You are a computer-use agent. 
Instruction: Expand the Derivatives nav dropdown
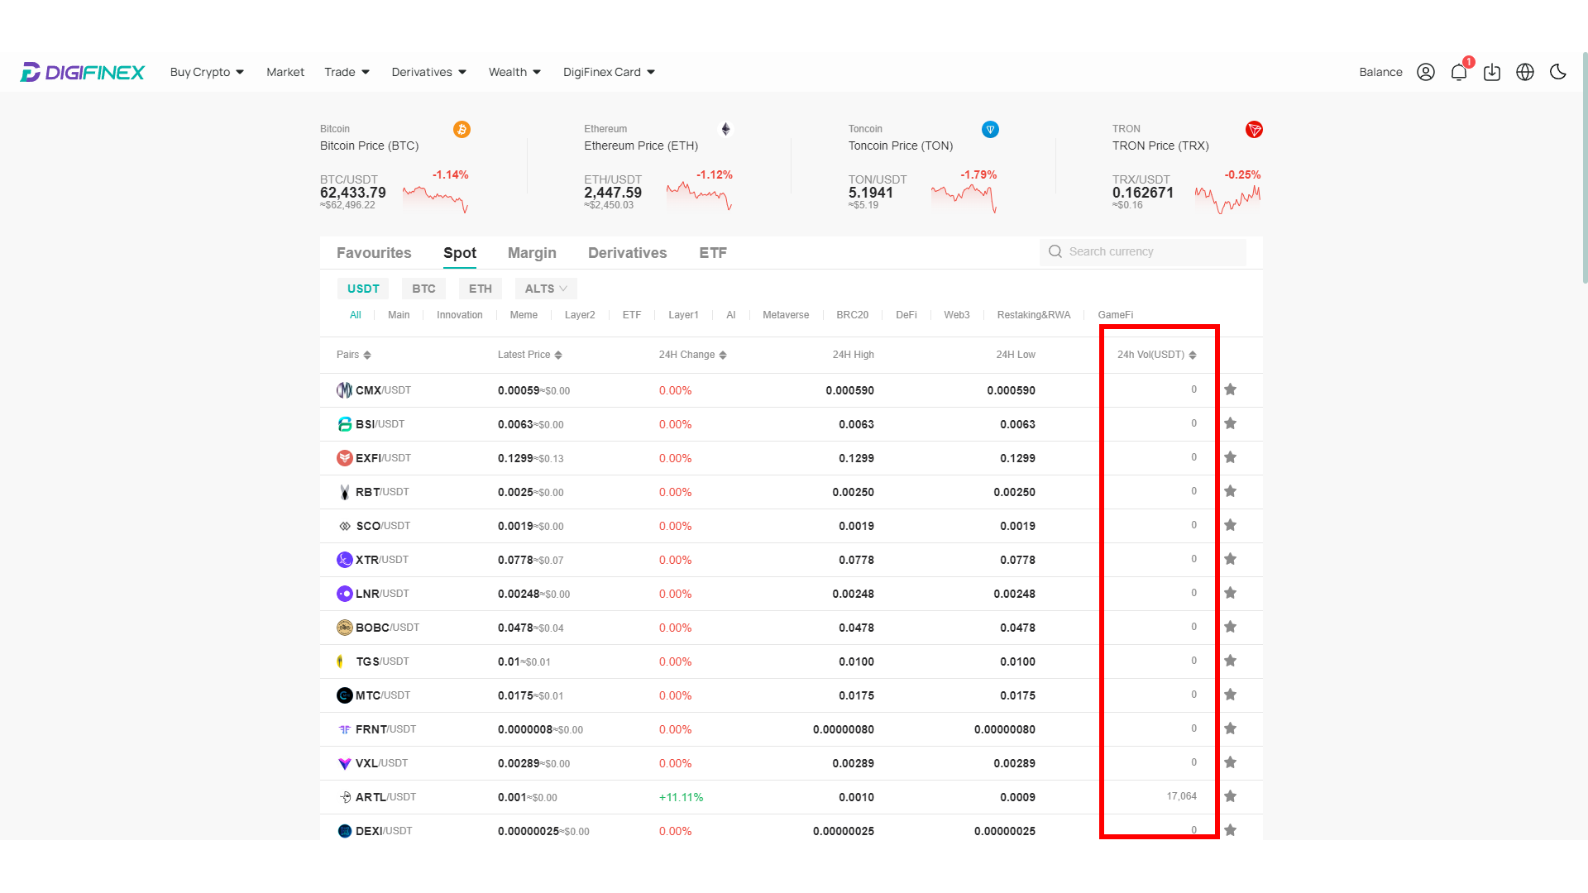click(x=429, y=72)
